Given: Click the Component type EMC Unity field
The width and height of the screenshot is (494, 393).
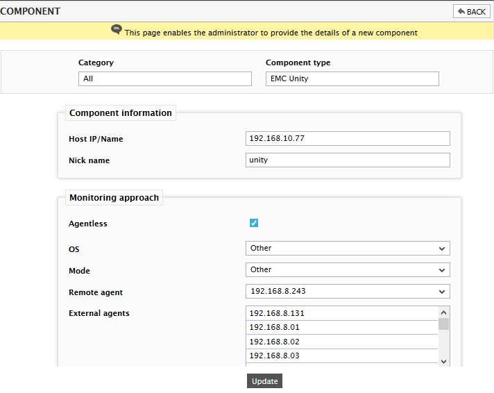Looking at the screenshot, I should tap(352, 79).
